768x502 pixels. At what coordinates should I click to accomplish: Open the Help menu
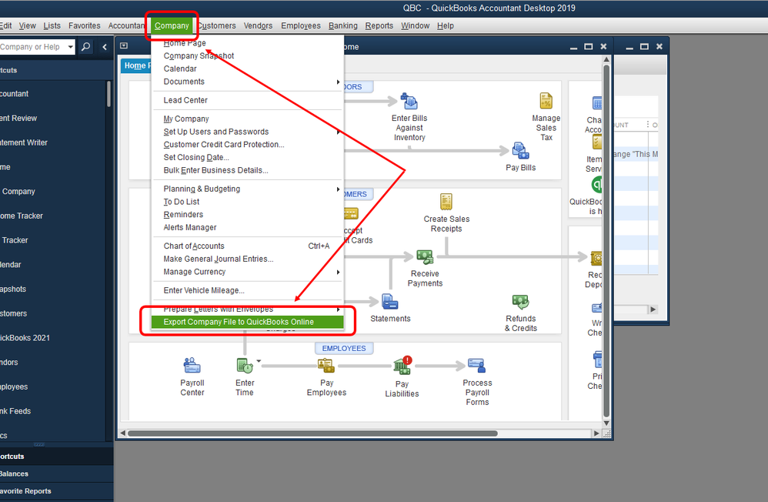[446, 25]
